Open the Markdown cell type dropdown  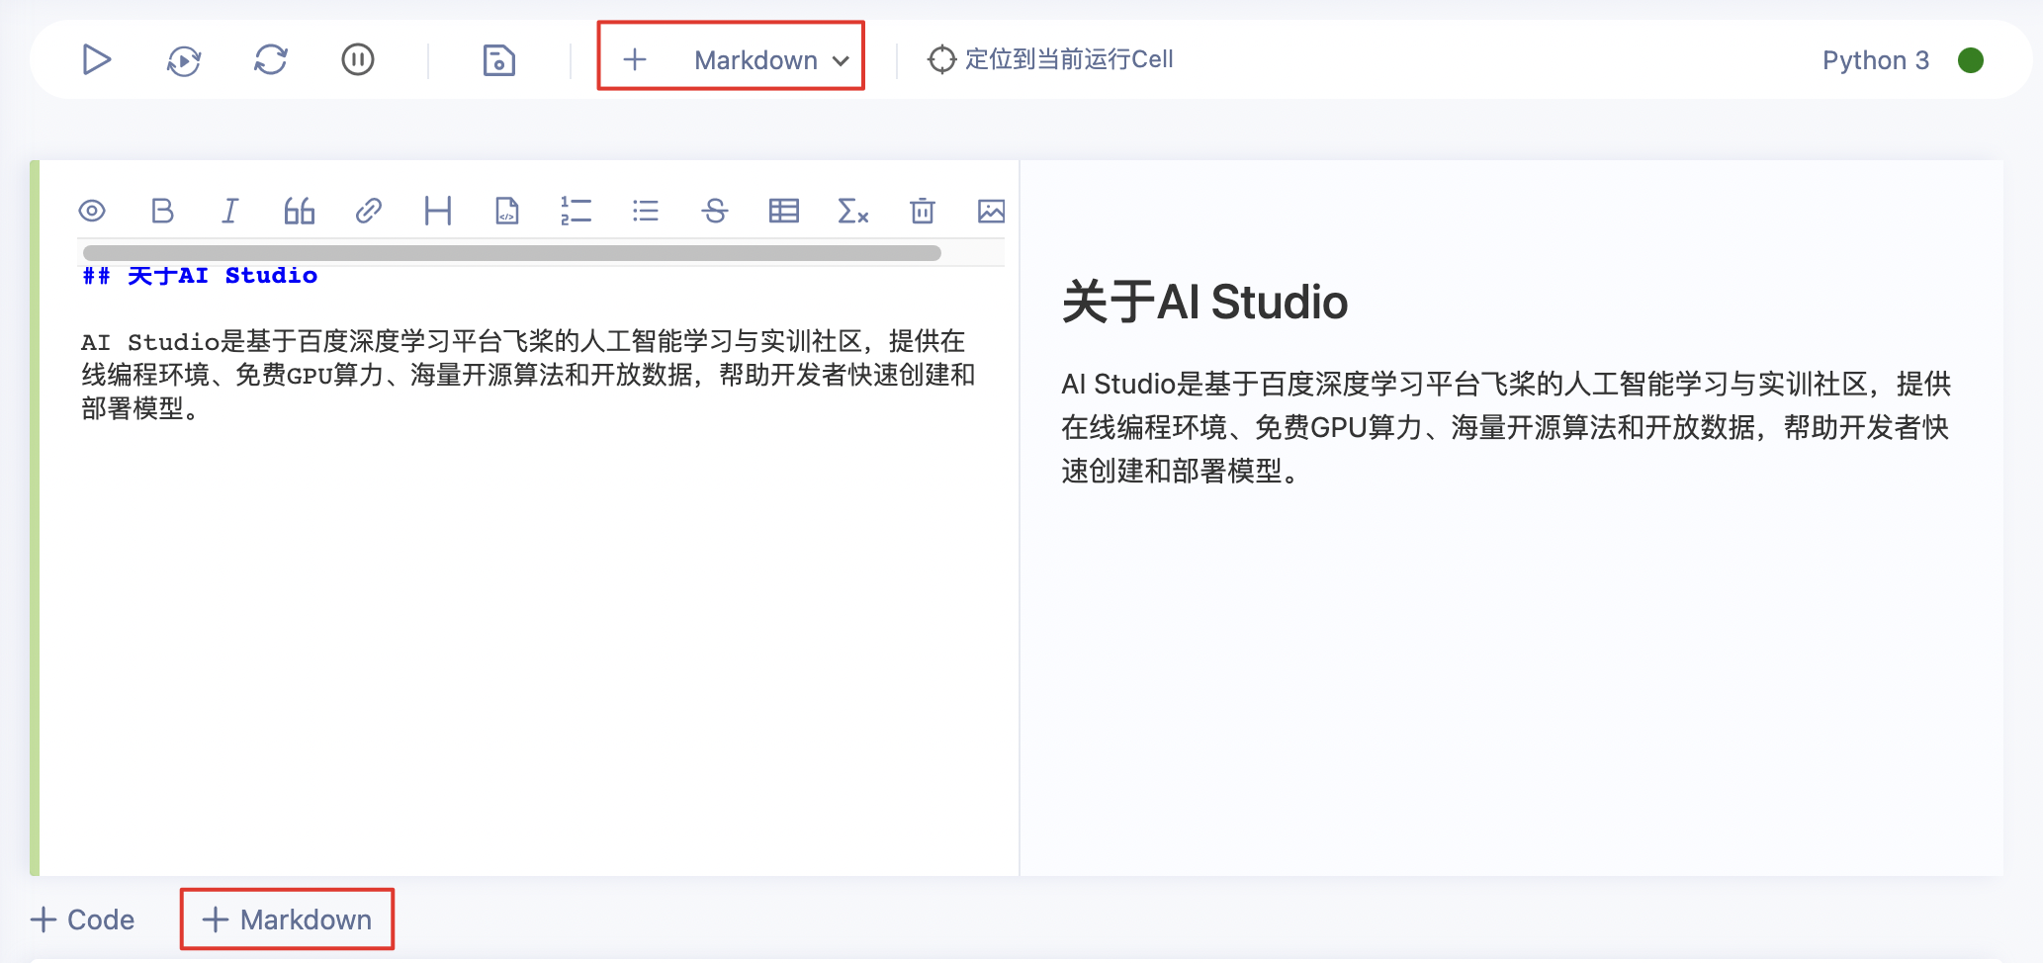[771, 60]
